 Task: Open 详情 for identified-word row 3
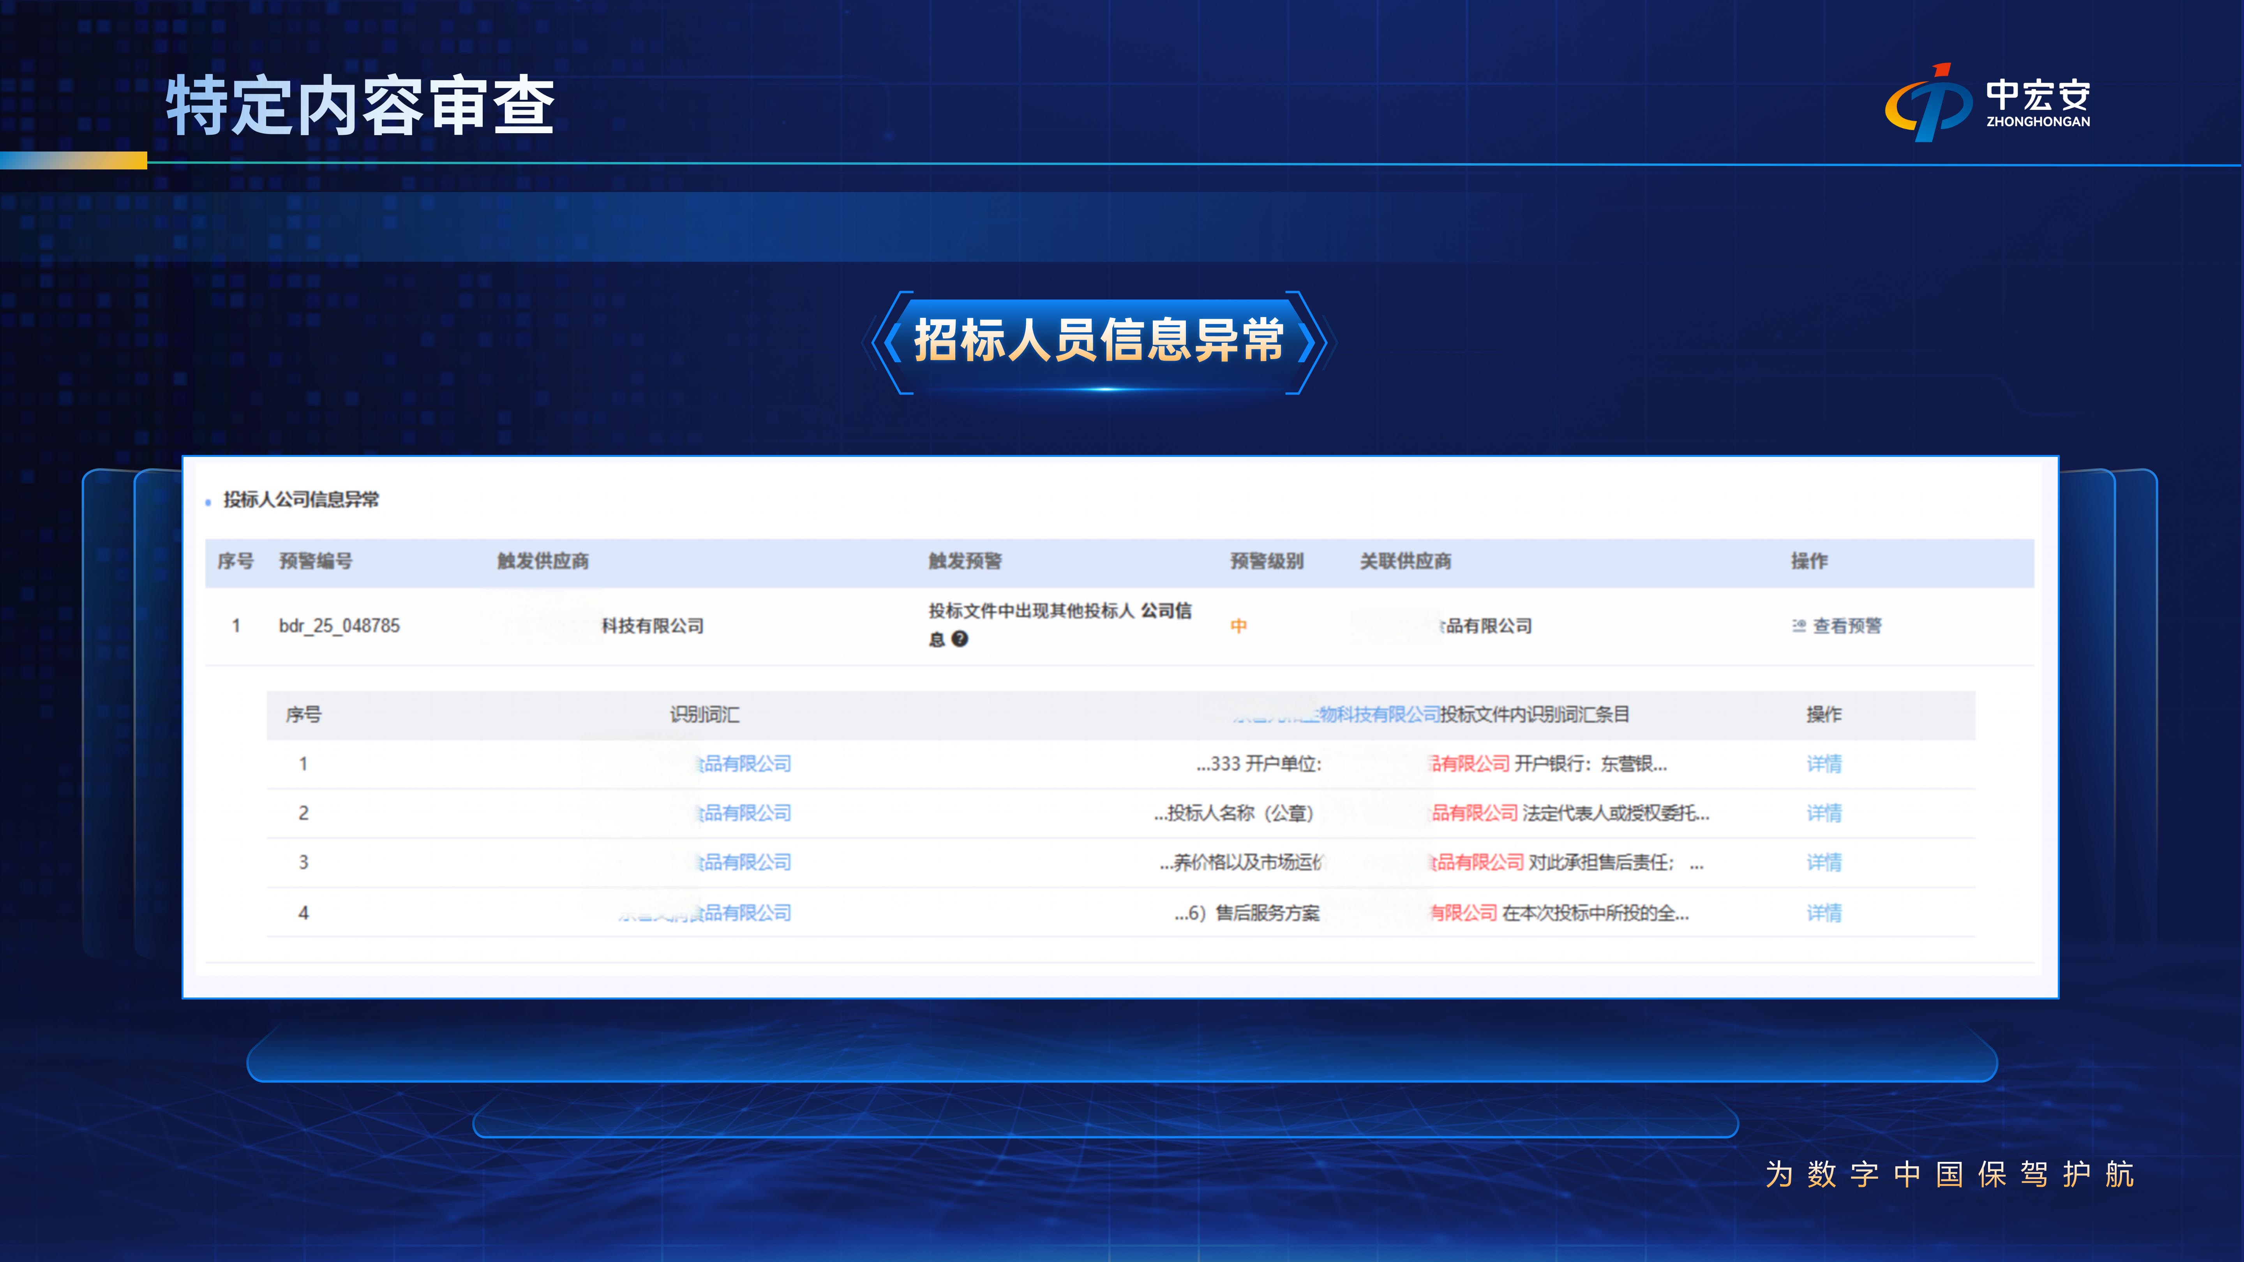point(1824,862)
